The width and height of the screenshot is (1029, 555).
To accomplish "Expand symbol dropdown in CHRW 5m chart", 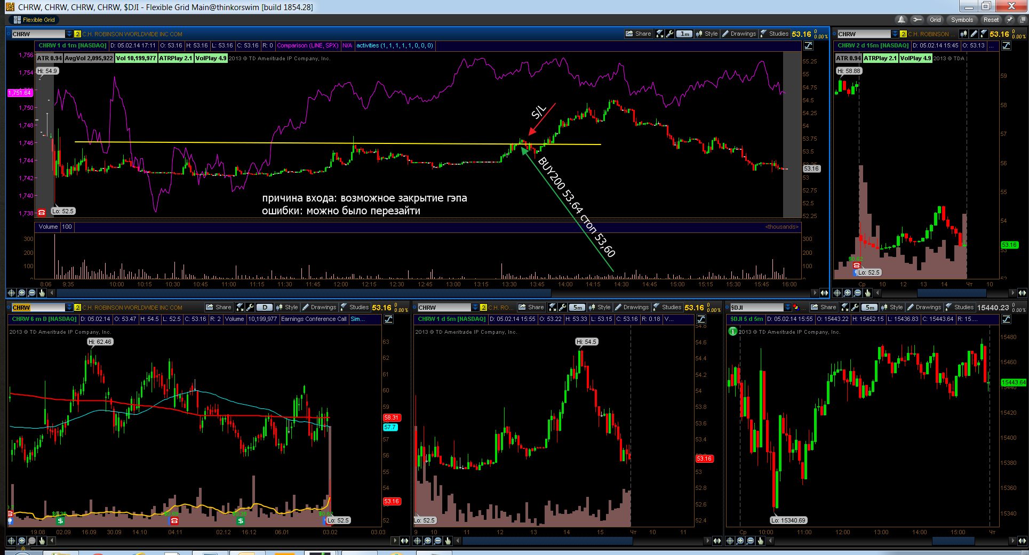I will click(475, 308).
